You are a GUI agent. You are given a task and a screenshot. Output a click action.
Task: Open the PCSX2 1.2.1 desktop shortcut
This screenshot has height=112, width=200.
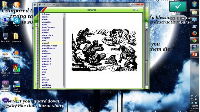(x=5, y=71)
